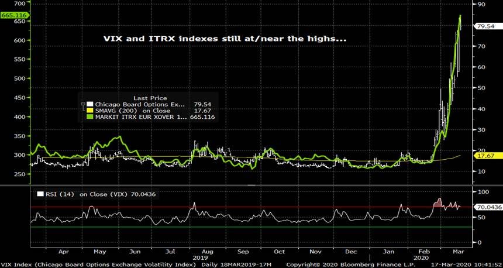The height and width of the screenshot is (268, 503).
Task: Click the 500 left axis label
Action: 20,78
